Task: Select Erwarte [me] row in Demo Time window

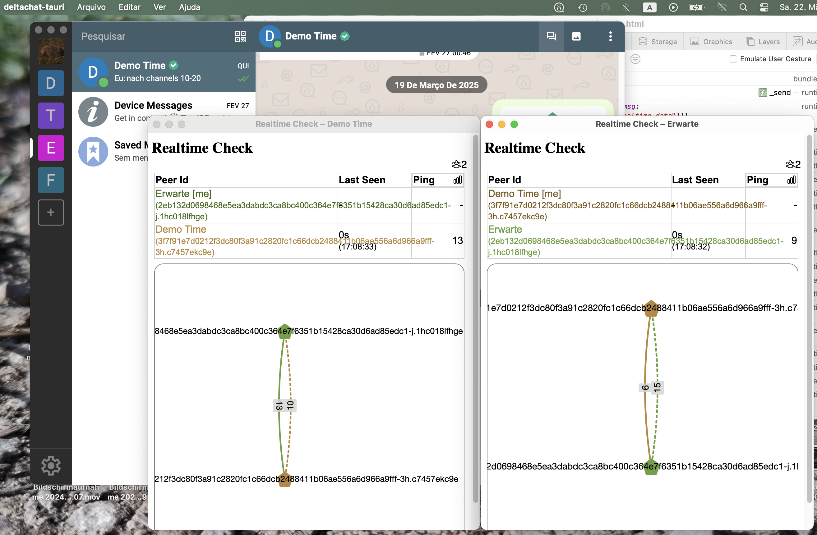Action: [x=309, y=205]
